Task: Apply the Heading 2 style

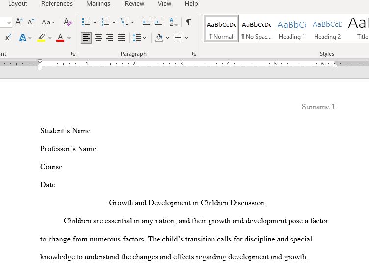Action: tap(327, 29)
